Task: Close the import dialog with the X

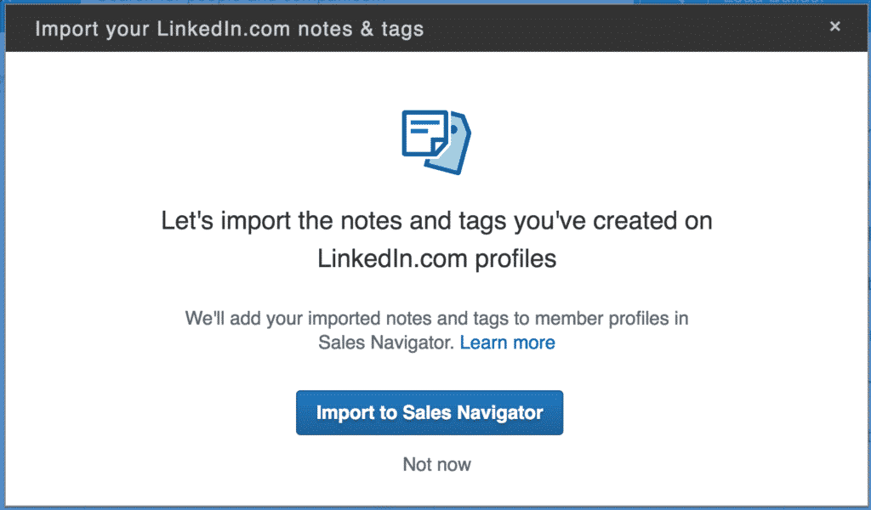Action: click(x=834, y=26)
